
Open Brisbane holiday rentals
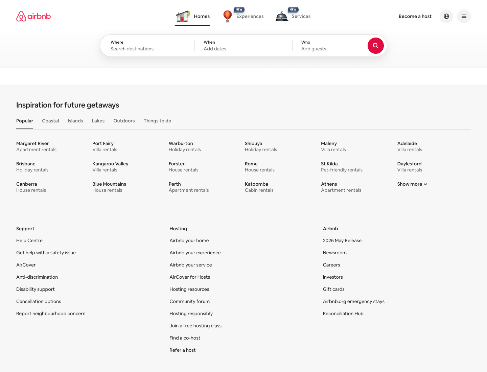click(x=32, y=167)
